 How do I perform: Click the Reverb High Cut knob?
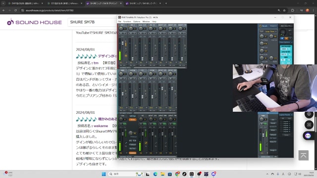262,44
